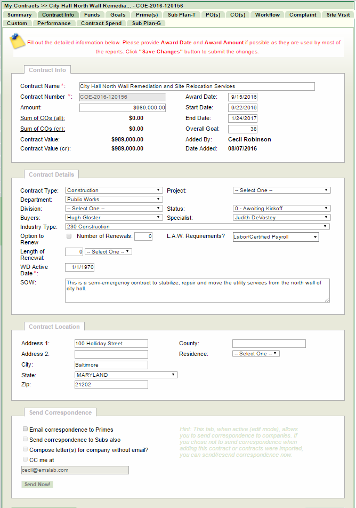Expand the L.A.W. Requirements dropdown

click(276, 237)
